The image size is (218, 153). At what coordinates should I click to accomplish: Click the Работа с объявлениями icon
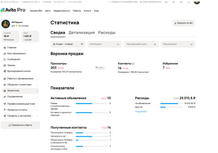tap(5, 79)
